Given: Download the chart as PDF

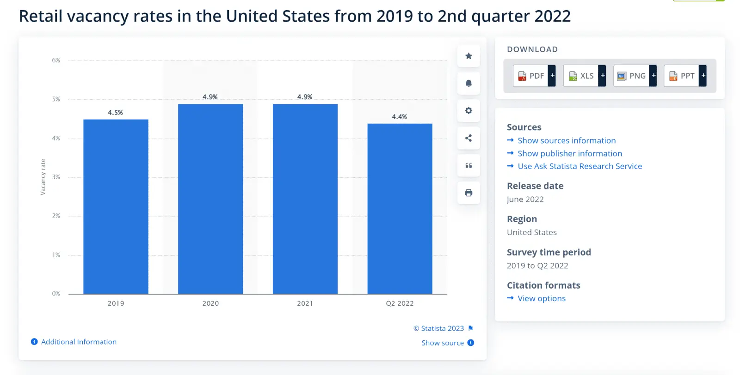Looking at the screenshot, I should (x=531, y=76).
